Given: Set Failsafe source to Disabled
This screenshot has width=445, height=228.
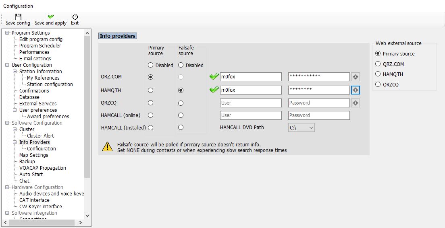Looking at the screenshot, I should (181, 65).
